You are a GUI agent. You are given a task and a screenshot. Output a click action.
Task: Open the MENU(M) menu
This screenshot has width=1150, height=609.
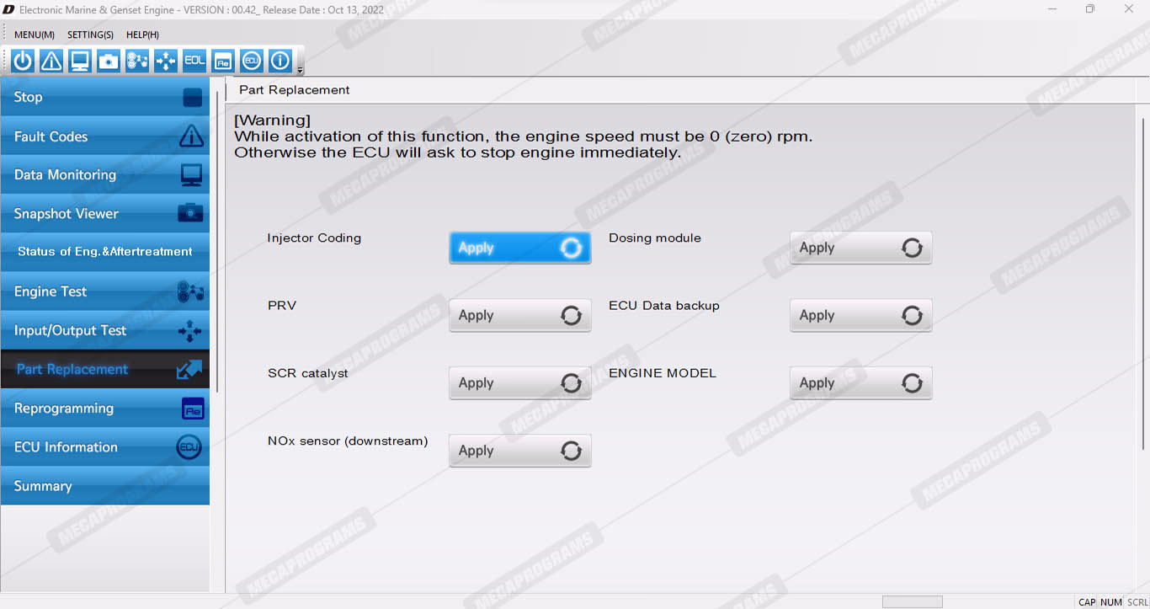pyautogui.click(x=35, y=35)
